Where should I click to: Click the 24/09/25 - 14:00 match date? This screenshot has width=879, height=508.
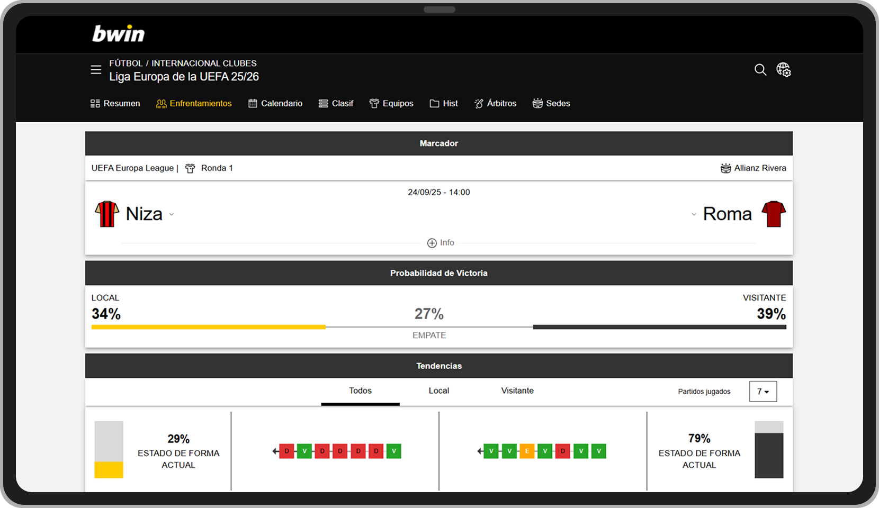439,192
